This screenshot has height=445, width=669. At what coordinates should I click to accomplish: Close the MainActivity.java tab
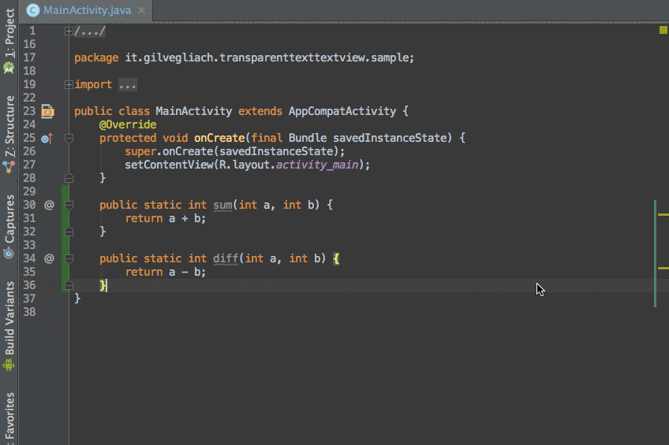[x=142, y=10]
